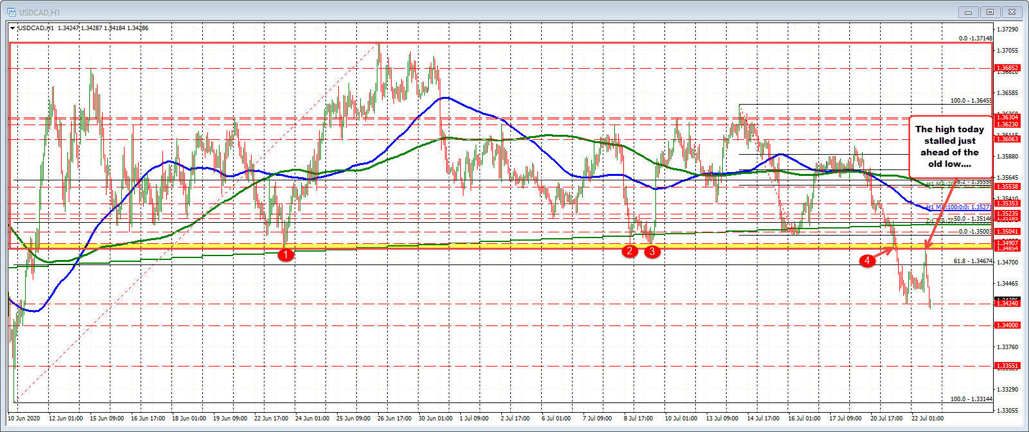
Task: Click the Fibonacci label 0.0 - 1.37148
Action: tap(975, 39)
